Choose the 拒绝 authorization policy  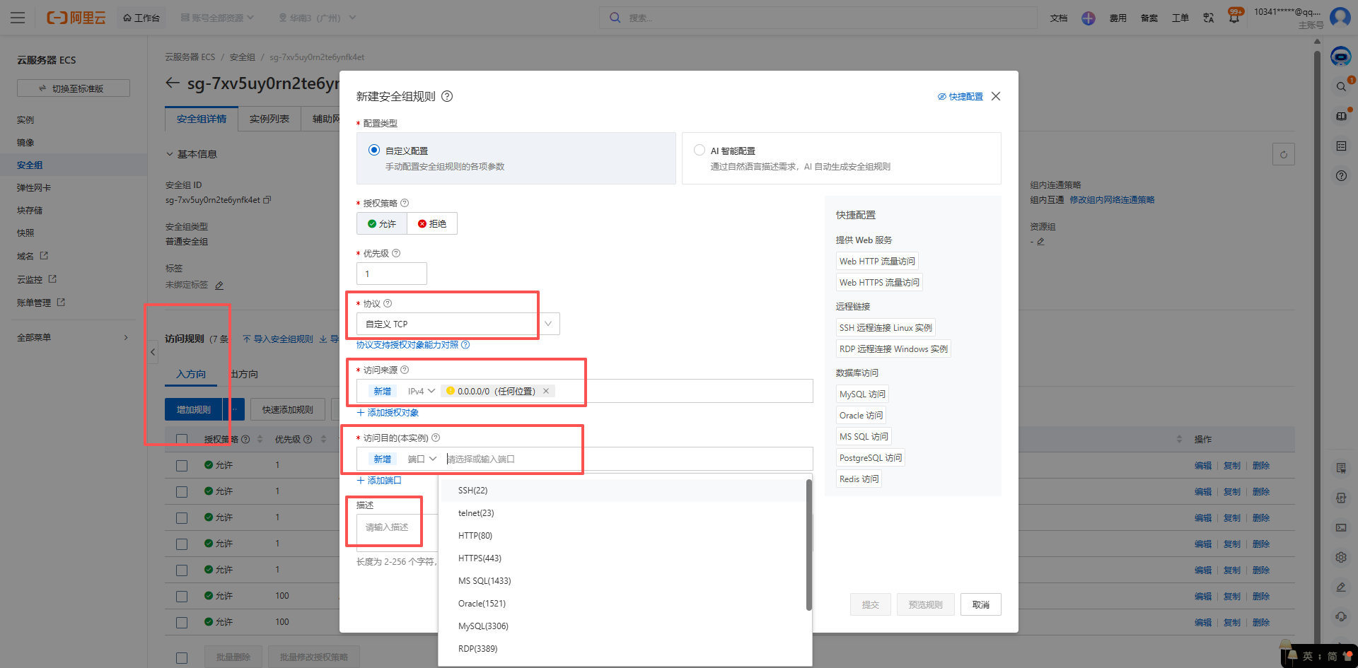[432, 223]
